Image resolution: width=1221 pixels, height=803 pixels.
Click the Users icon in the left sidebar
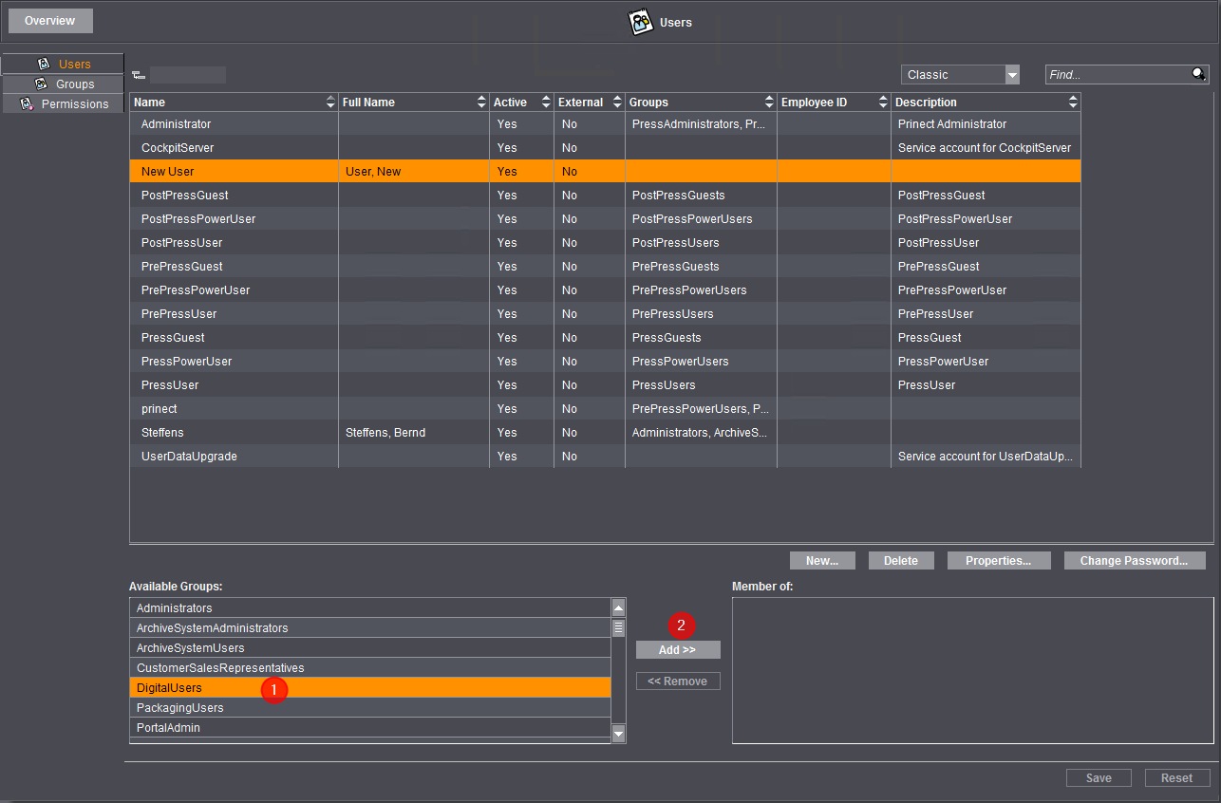pos(43,65)
